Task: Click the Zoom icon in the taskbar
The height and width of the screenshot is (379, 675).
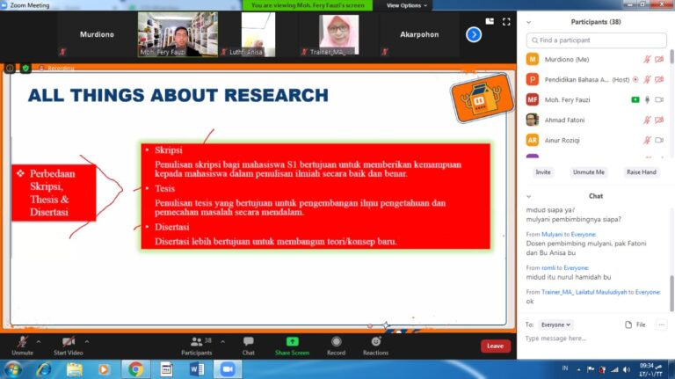Action: pyautogui.click(x=228, y=369)
